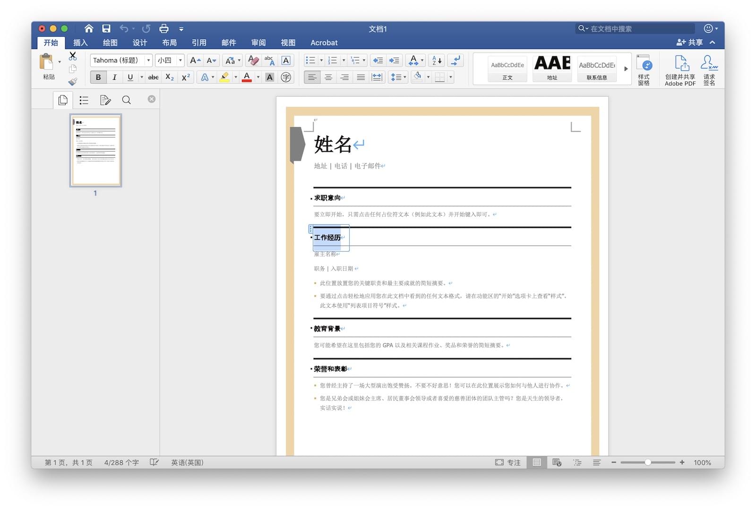
Task: Open Create and Share Adobe PDF
Action: (680, 70)
